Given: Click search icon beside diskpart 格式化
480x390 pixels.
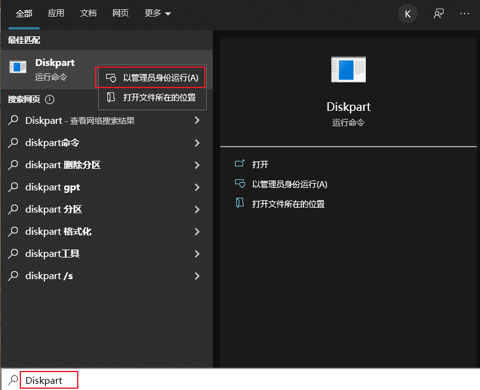Looking at the screenshot, I should (13, 232).
